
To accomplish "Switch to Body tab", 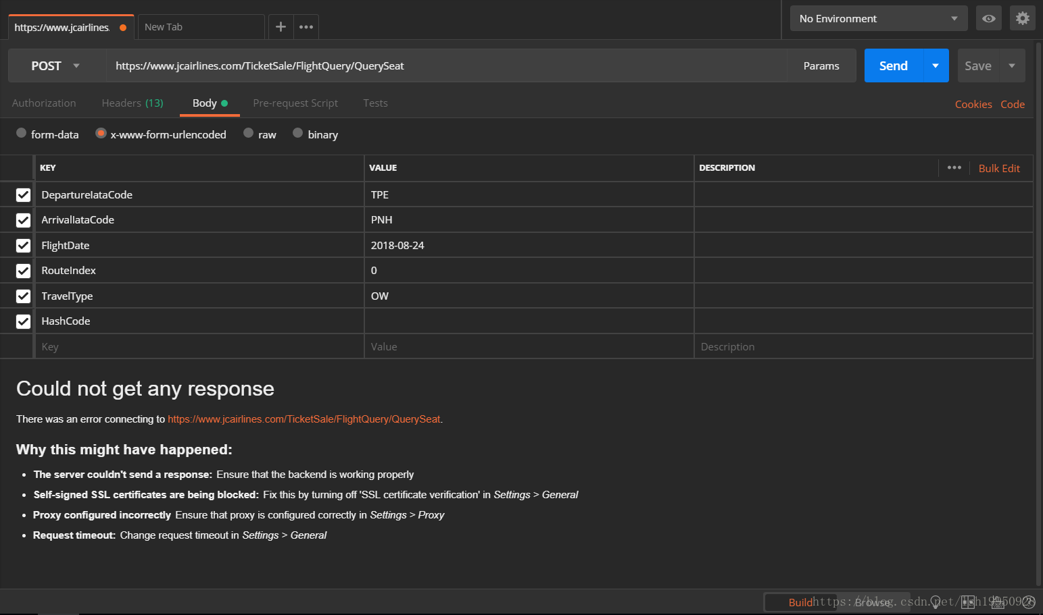I will click(210, 103).
